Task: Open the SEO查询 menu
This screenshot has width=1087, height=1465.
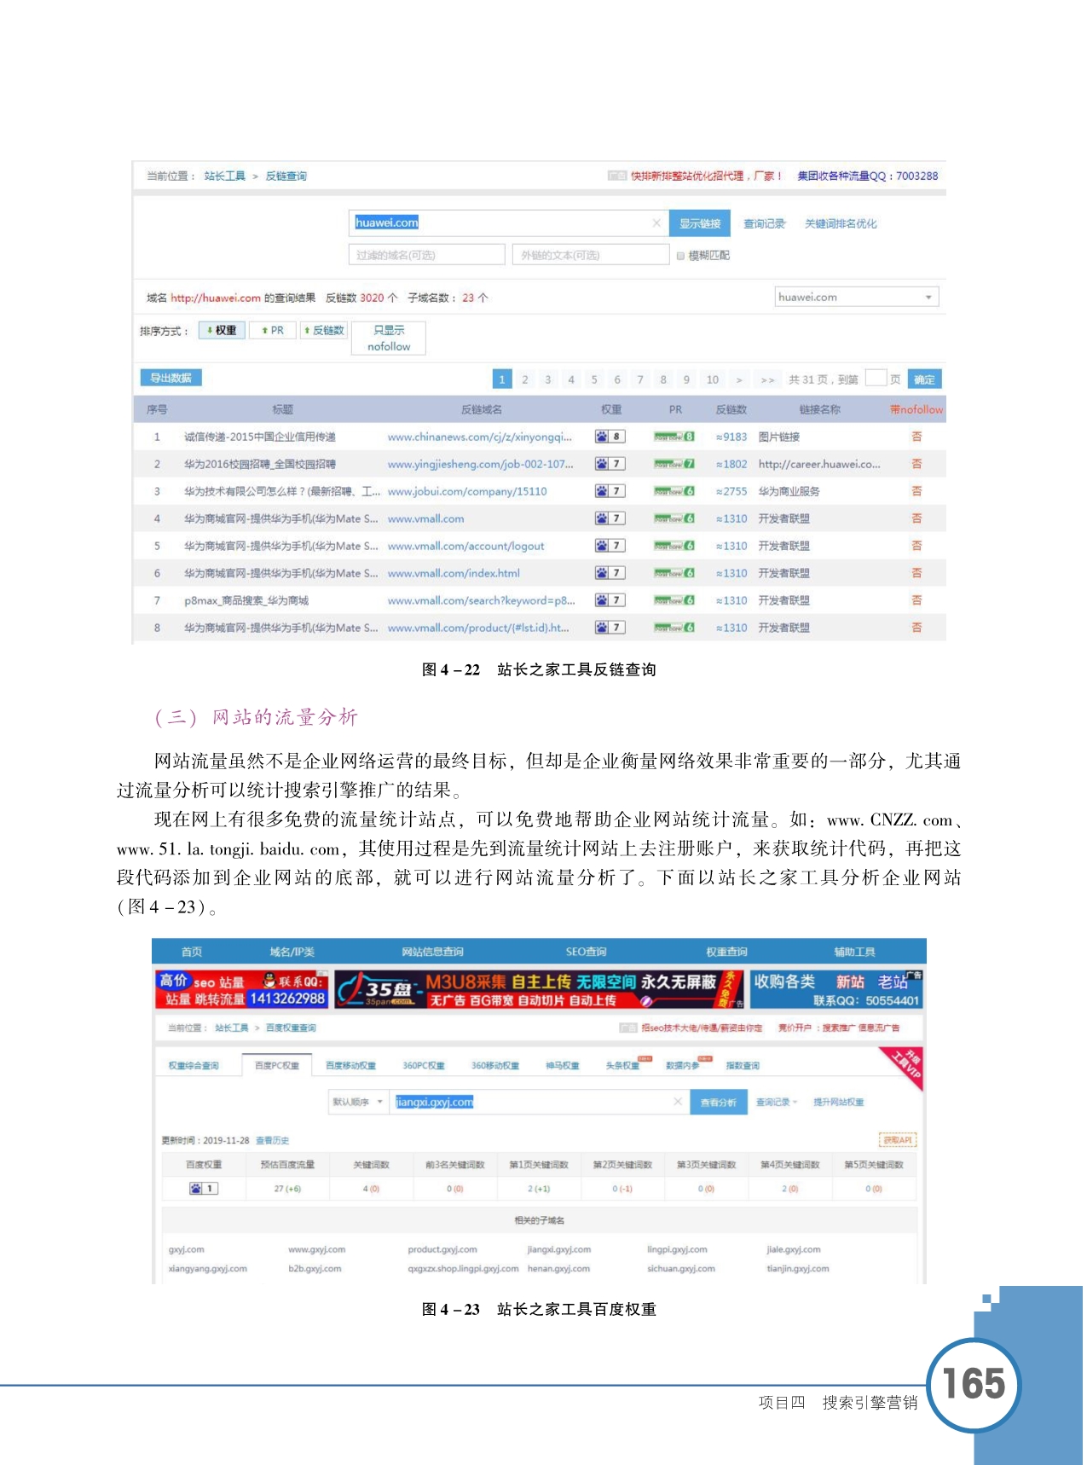Action: 586,952
